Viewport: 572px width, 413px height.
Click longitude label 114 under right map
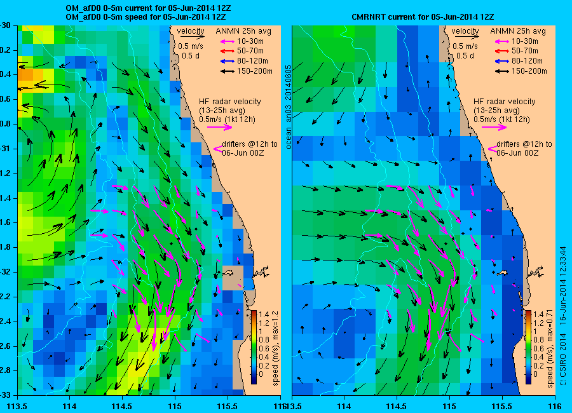pyautogui.click(x=344, y=406)
